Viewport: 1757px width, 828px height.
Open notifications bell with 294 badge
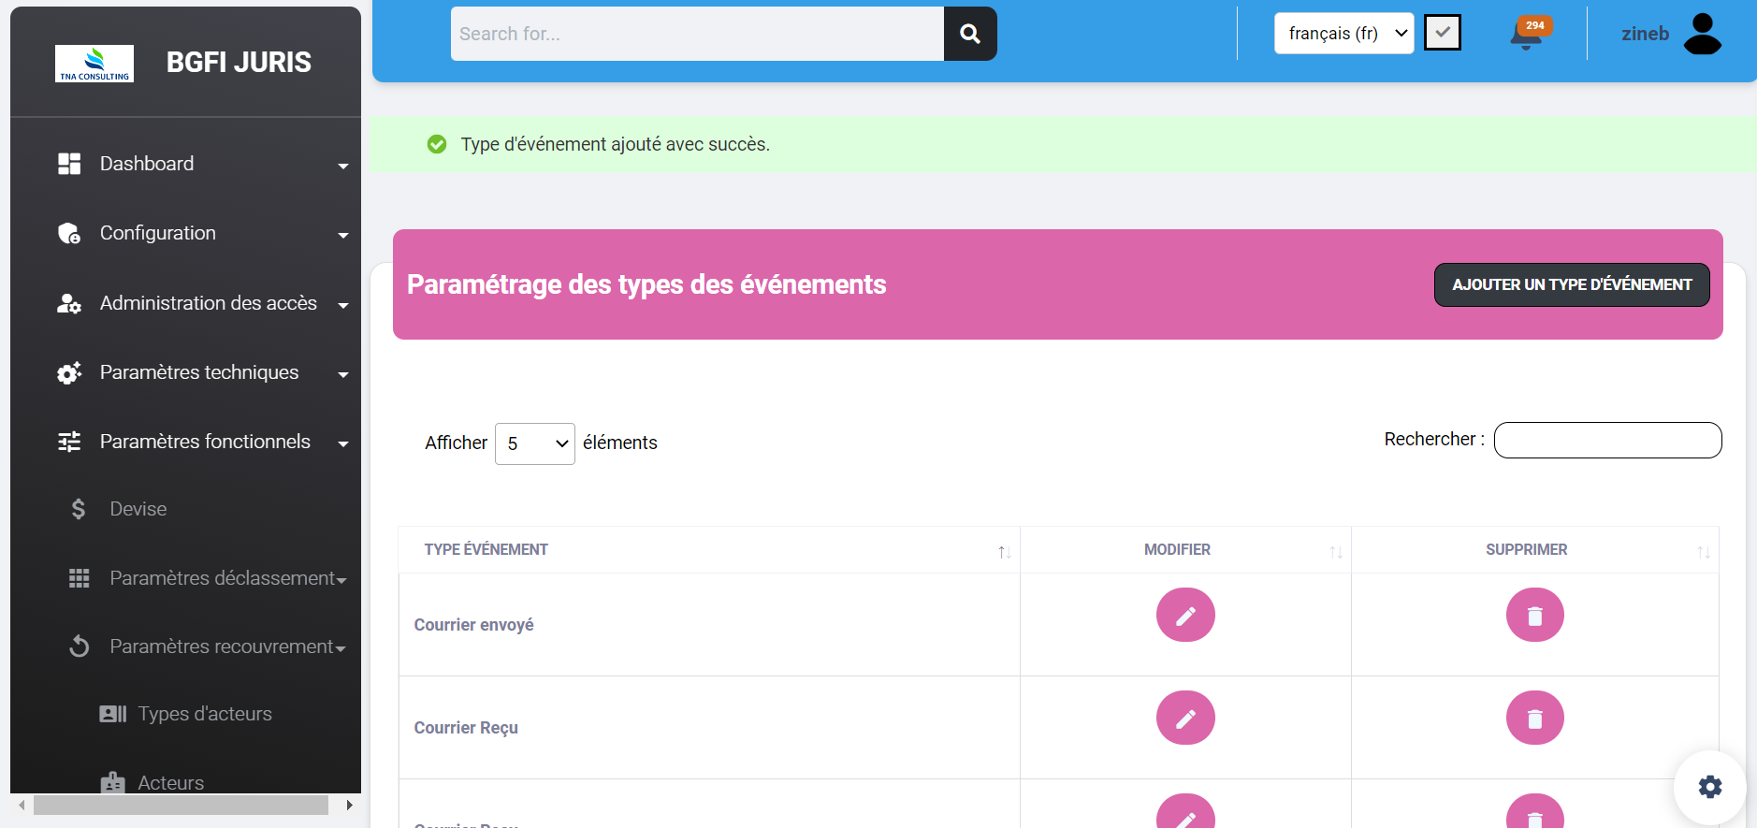(x=1527, y=35)
